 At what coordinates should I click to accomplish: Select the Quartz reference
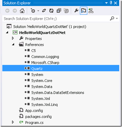point(37,69)
